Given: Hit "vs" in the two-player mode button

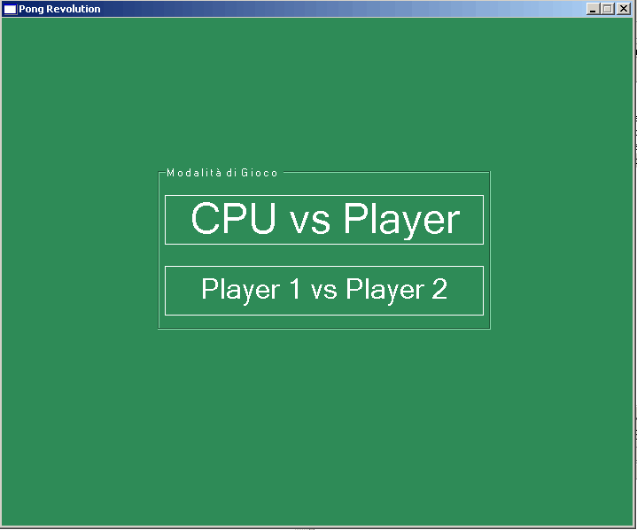Looking at the screenshot, I should pos(324,291).
